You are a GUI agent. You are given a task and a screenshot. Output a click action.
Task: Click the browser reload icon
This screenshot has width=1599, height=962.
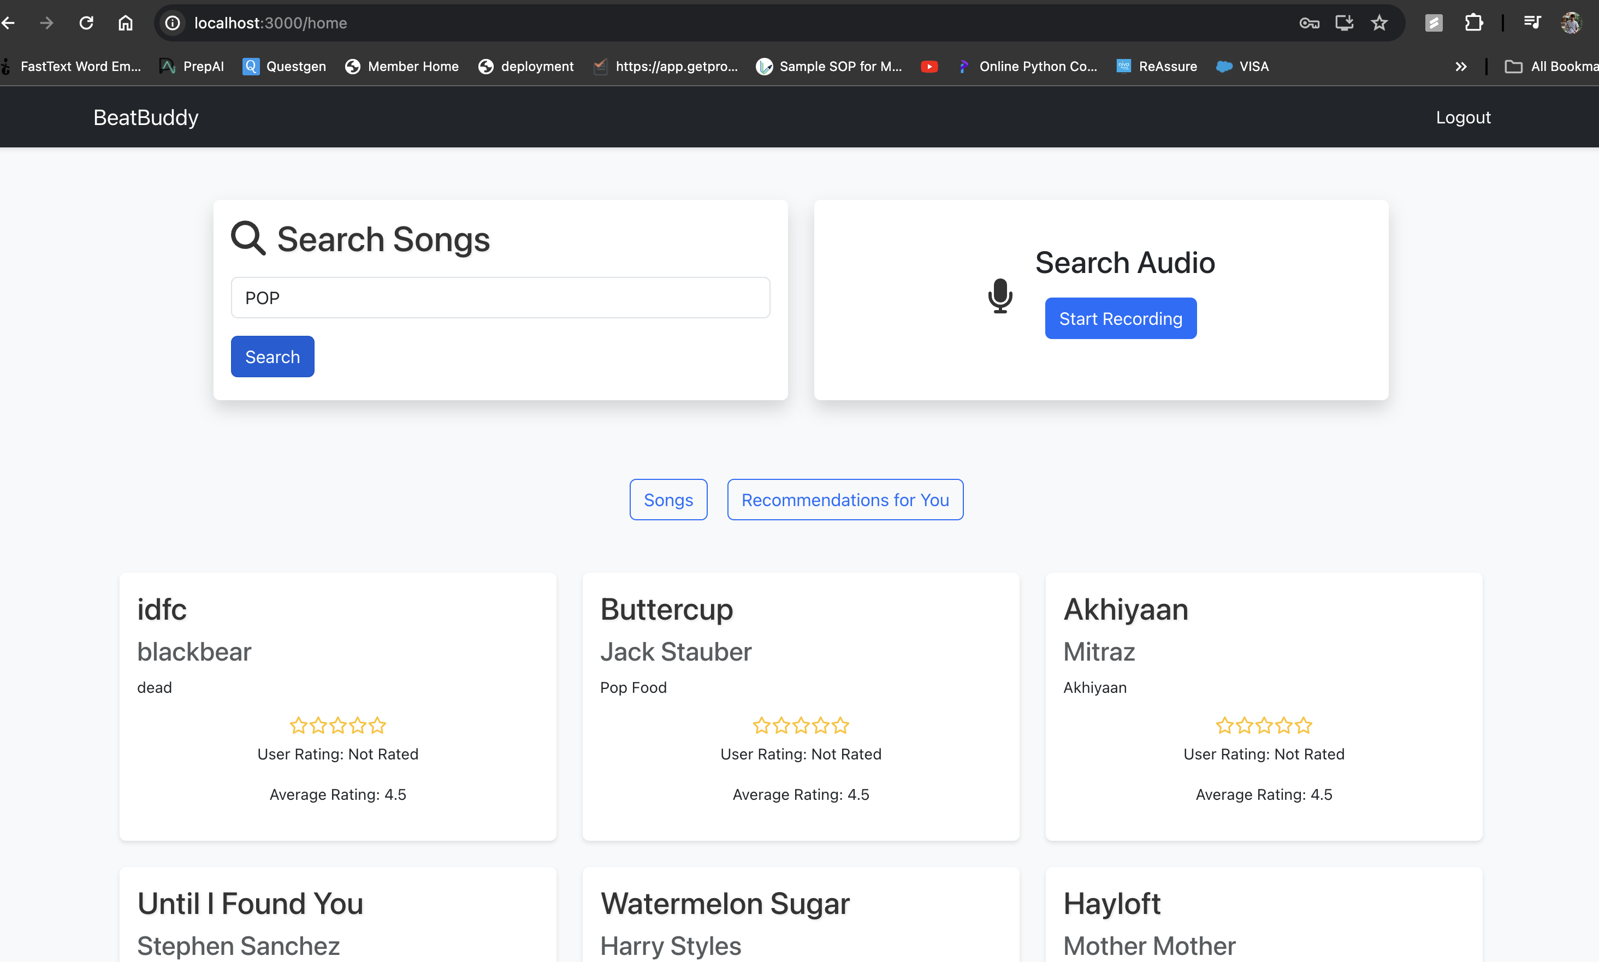[86, 23]
